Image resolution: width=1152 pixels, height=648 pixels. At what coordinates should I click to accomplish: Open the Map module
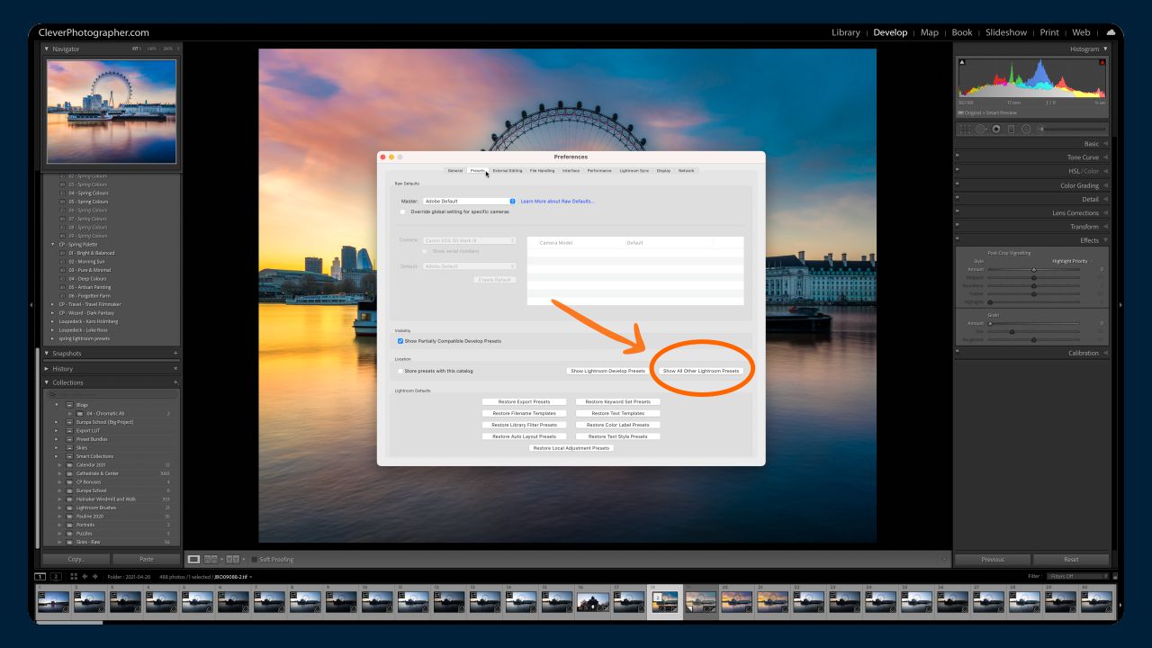tap(930, 32)
